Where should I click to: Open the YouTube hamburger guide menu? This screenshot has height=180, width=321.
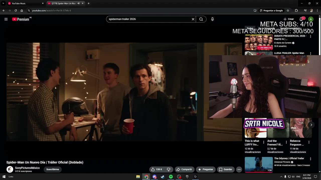click(x=6, y=19)
